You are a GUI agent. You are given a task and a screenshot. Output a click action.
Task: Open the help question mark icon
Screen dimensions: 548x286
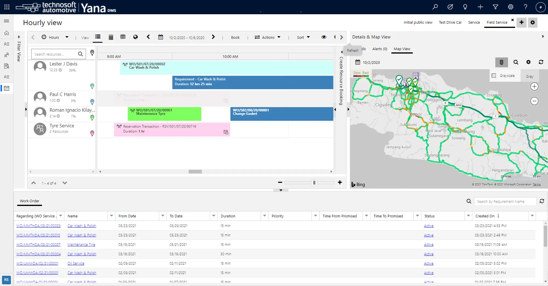(x=526, y=7)
